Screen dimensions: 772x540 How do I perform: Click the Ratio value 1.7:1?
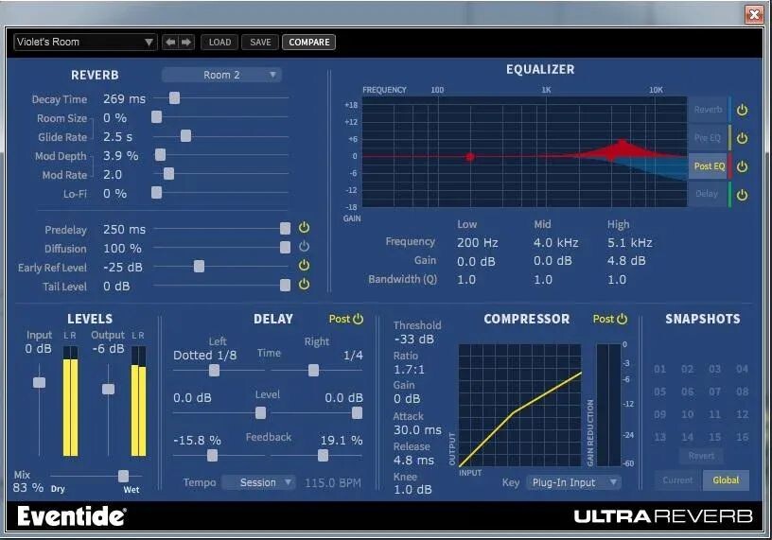click(x=409, y=370)
